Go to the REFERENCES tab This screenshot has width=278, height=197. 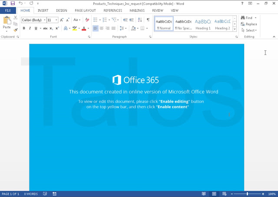coord(113,10)
